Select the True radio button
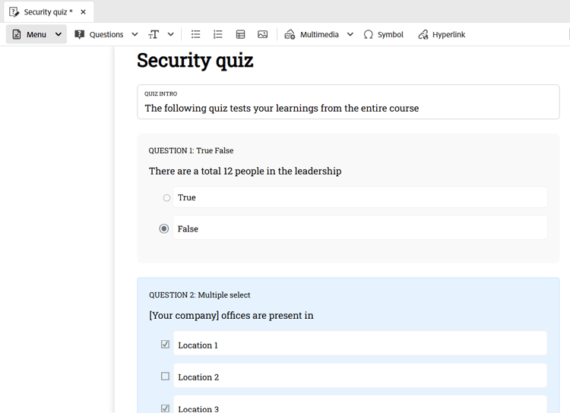570x413 pixels. pyautogui.click(x=166, y=198)
